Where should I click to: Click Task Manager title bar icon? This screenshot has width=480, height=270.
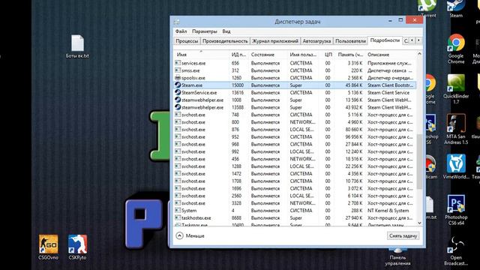click(x=177, y=22)
